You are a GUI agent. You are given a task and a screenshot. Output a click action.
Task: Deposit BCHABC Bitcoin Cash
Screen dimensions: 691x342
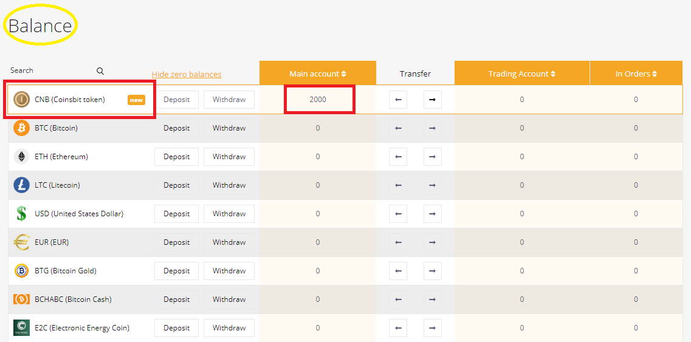pos(176,299)
